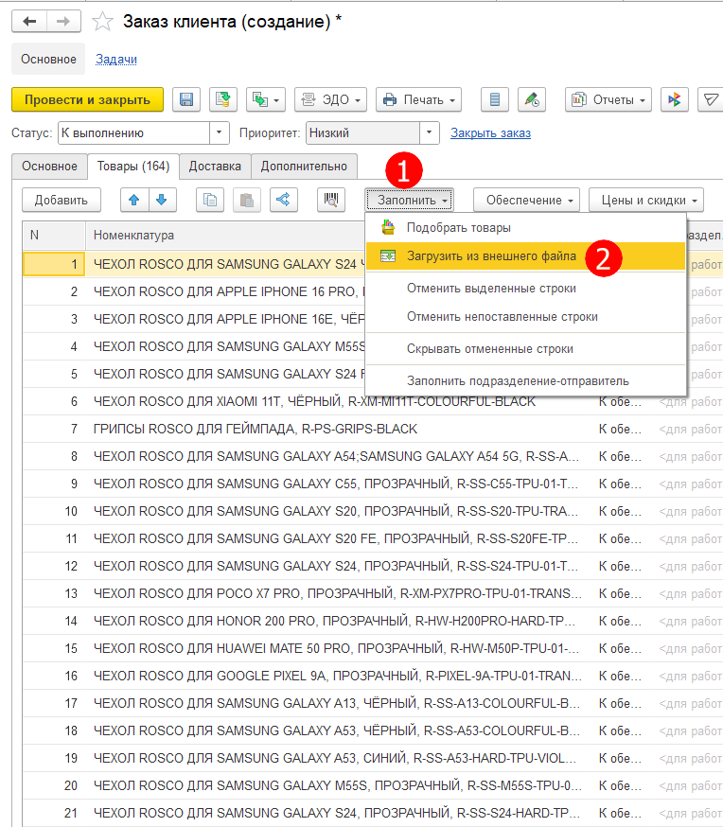Screen dimensions: 723x827
Task: Choose Заполнить подразделение-отправитель
Action: [x=525, y=381]
